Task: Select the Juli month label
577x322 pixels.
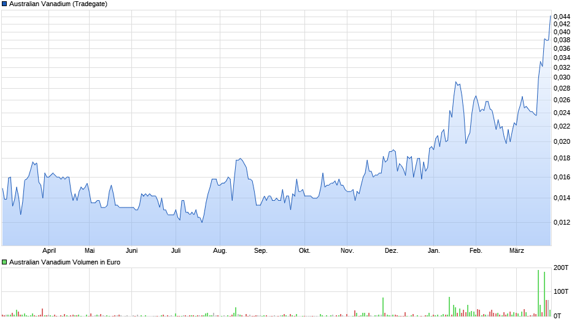Action: [176, 250]
